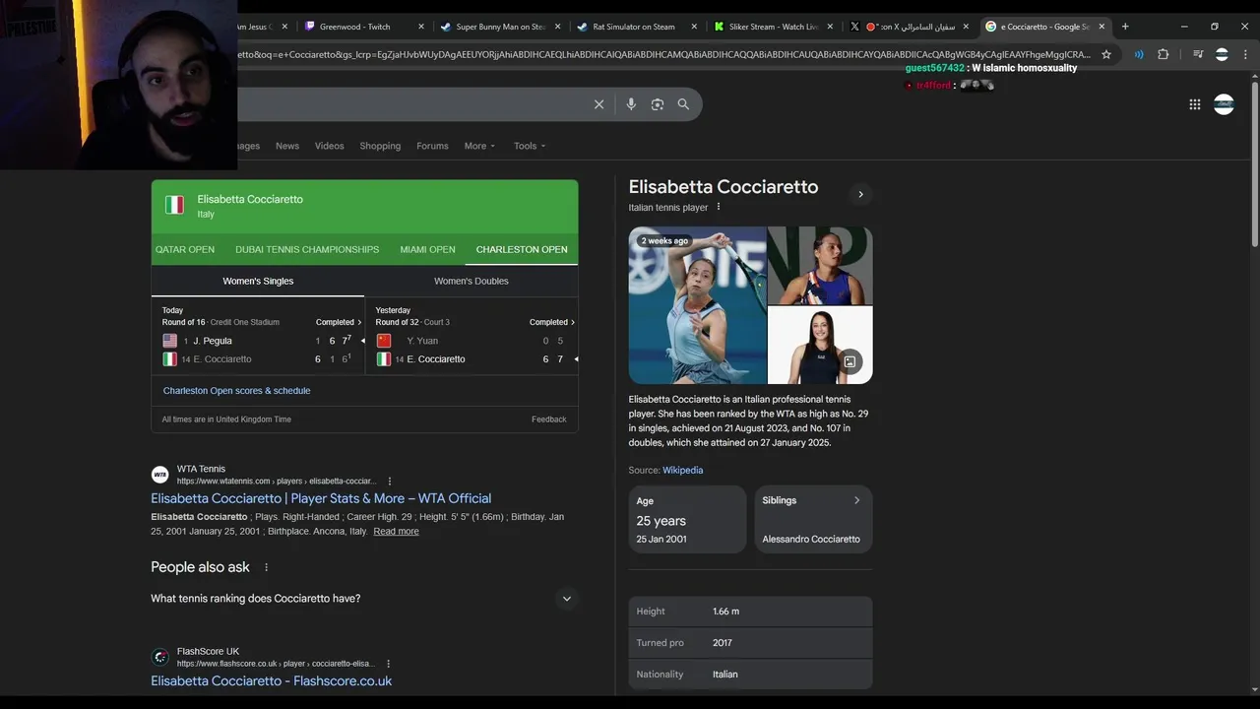Click the magnifier search icon
The image size is (1260, 709).
pos(683,104)
